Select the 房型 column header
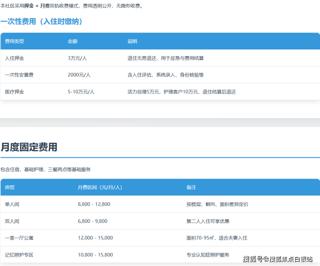 coord(10,187)
